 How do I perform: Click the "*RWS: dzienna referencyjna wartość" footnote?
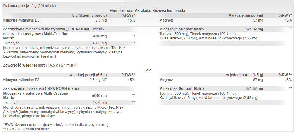click(x=56, y=125)
